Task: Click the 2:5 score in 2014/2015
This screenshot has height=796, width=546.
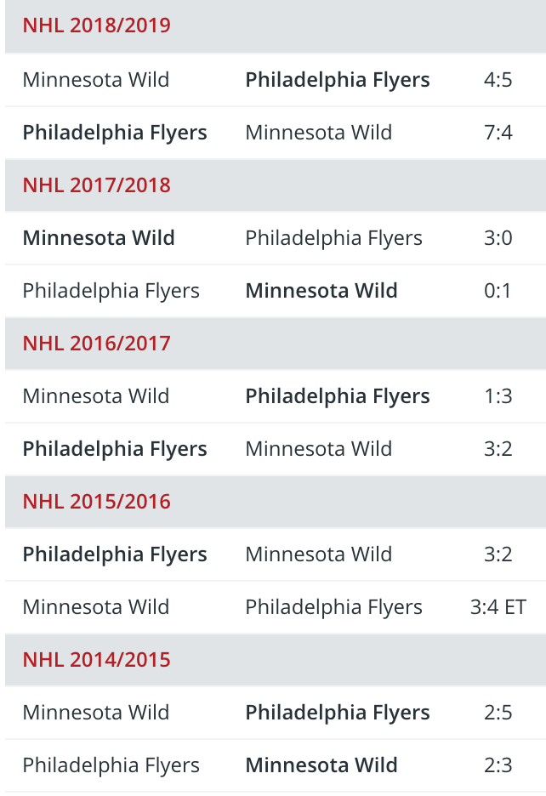Action: pos(498,713)
